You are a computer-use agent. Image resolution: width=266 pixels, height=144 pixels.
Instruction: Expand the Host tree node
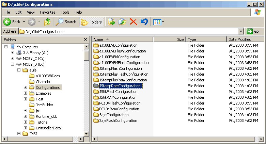point(25,99)
